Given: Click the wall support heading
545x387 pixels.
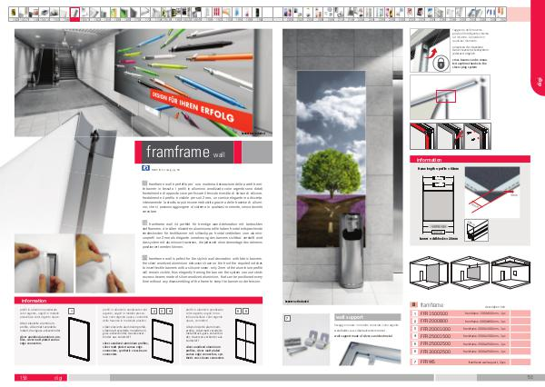Looking at the screenshot, I should pyautogui.click(x=367, y=317).
